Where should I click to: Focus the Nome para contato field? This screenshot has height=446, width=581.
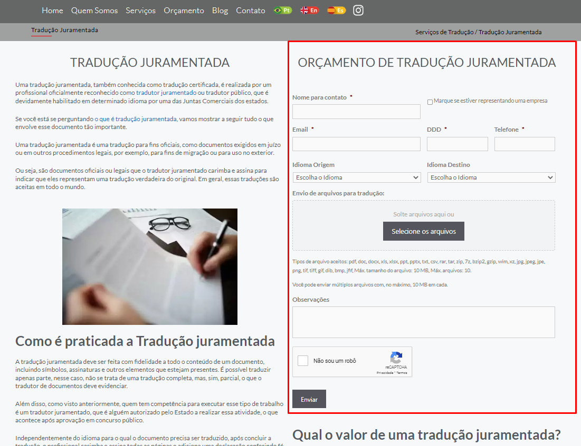[356, 112]
